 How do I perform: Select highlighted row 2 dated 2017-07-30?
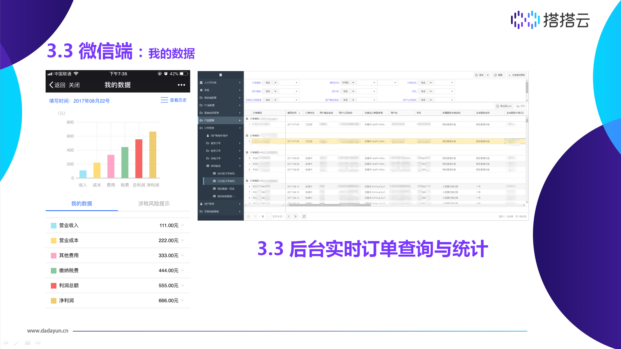[x=385, y=142]
